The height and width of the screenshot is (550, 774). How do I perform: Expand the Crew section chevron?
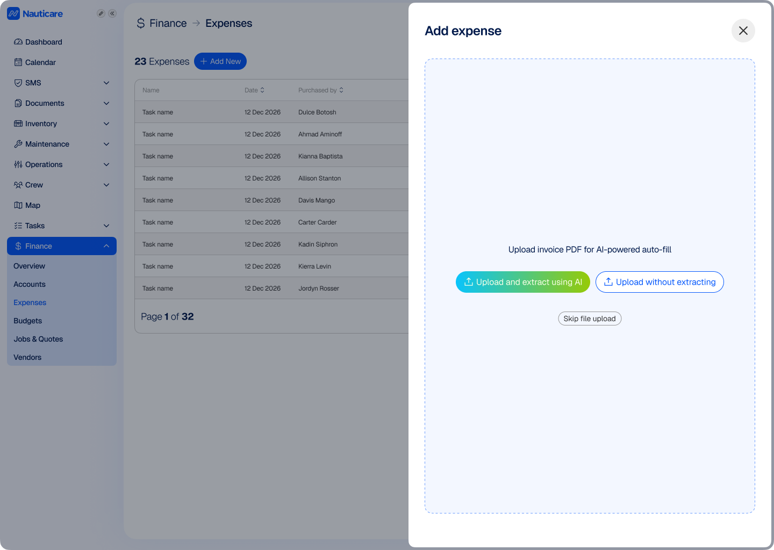click(106, 185)
